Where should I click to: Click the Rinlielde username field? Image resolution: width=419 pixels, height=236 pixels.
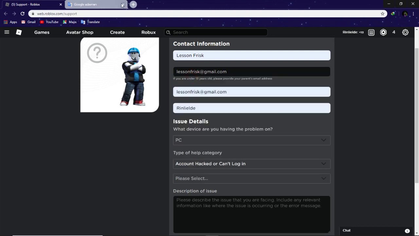click(252, 108)
